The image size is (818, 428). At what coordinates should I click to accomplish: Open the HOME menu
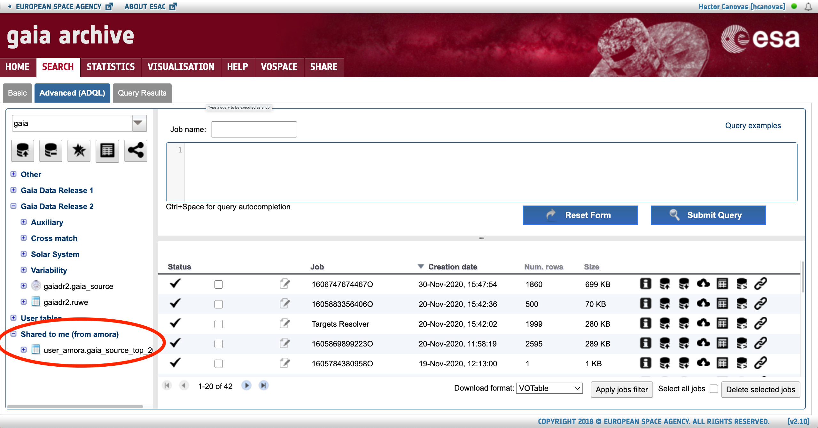coord(18,67)
